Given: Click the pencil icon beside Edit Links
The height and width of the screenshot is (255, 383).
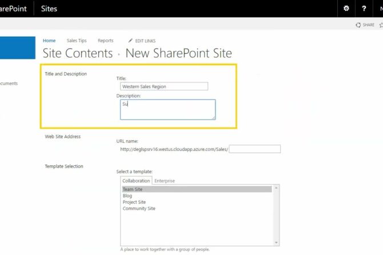Looking at the screenshot, I should 130,41.
